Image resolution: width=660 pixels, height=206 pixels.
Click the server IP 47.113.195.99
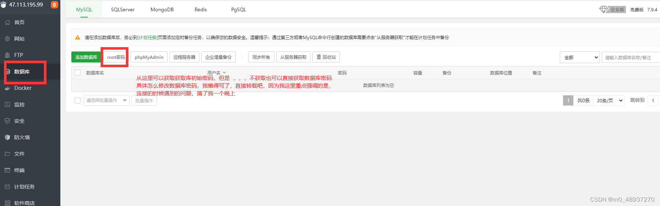[26, 5]
